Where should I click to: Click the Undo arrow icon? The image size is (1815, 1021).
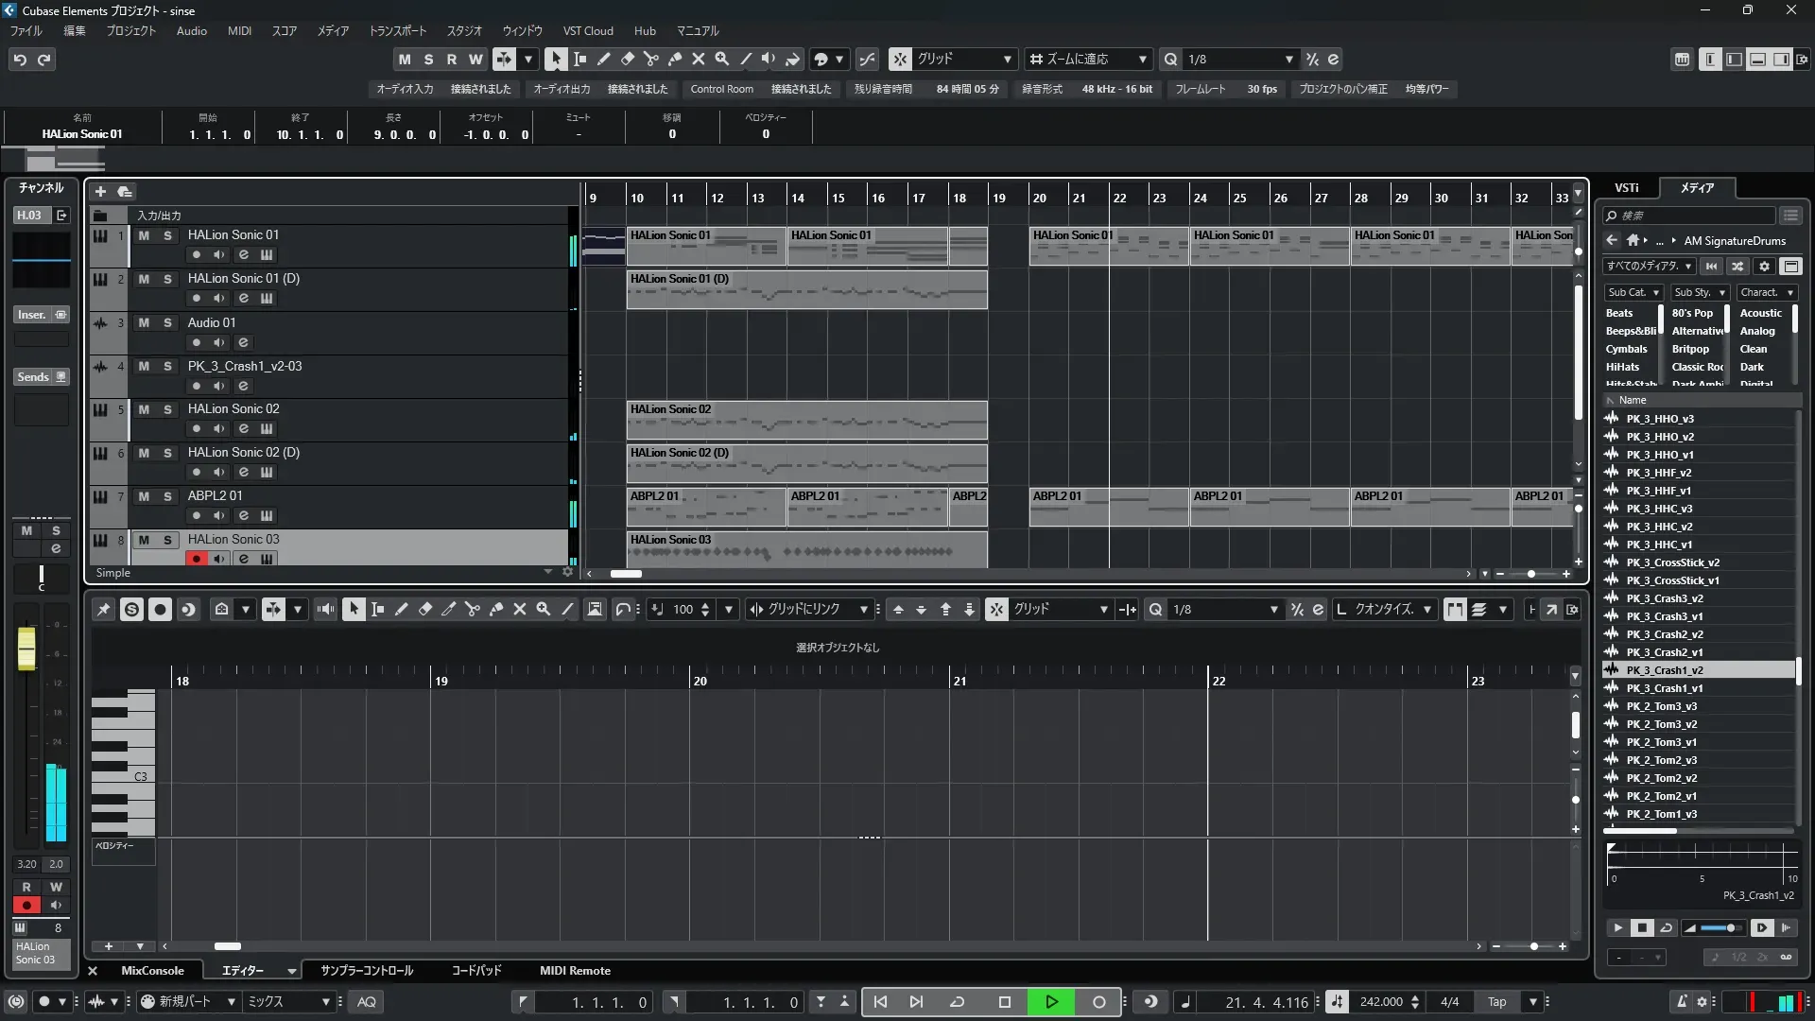coord(20,60)
